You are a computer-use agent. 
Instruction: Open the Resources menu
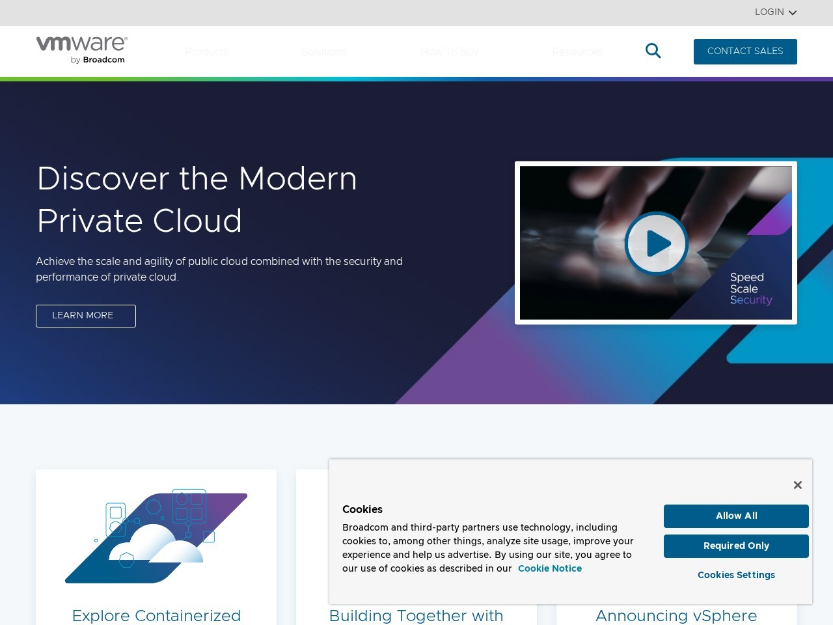click(x=577, y=51)
